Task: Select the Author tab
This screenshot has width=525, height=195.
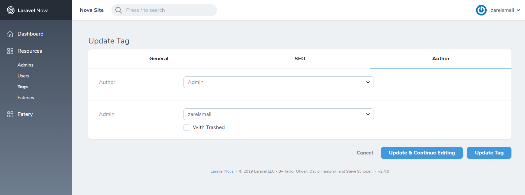Action: click(441, 59)
